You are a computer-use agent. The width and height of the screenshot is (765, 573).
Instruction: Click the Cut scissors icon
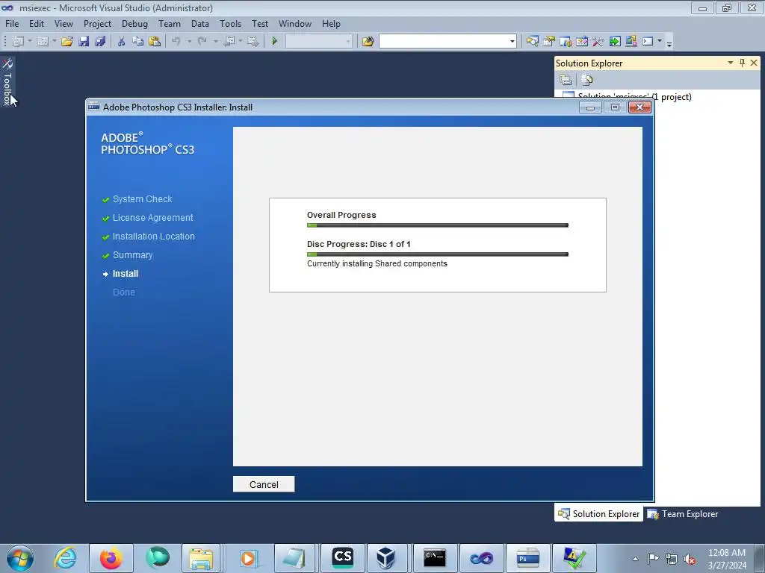pos(121,42)
